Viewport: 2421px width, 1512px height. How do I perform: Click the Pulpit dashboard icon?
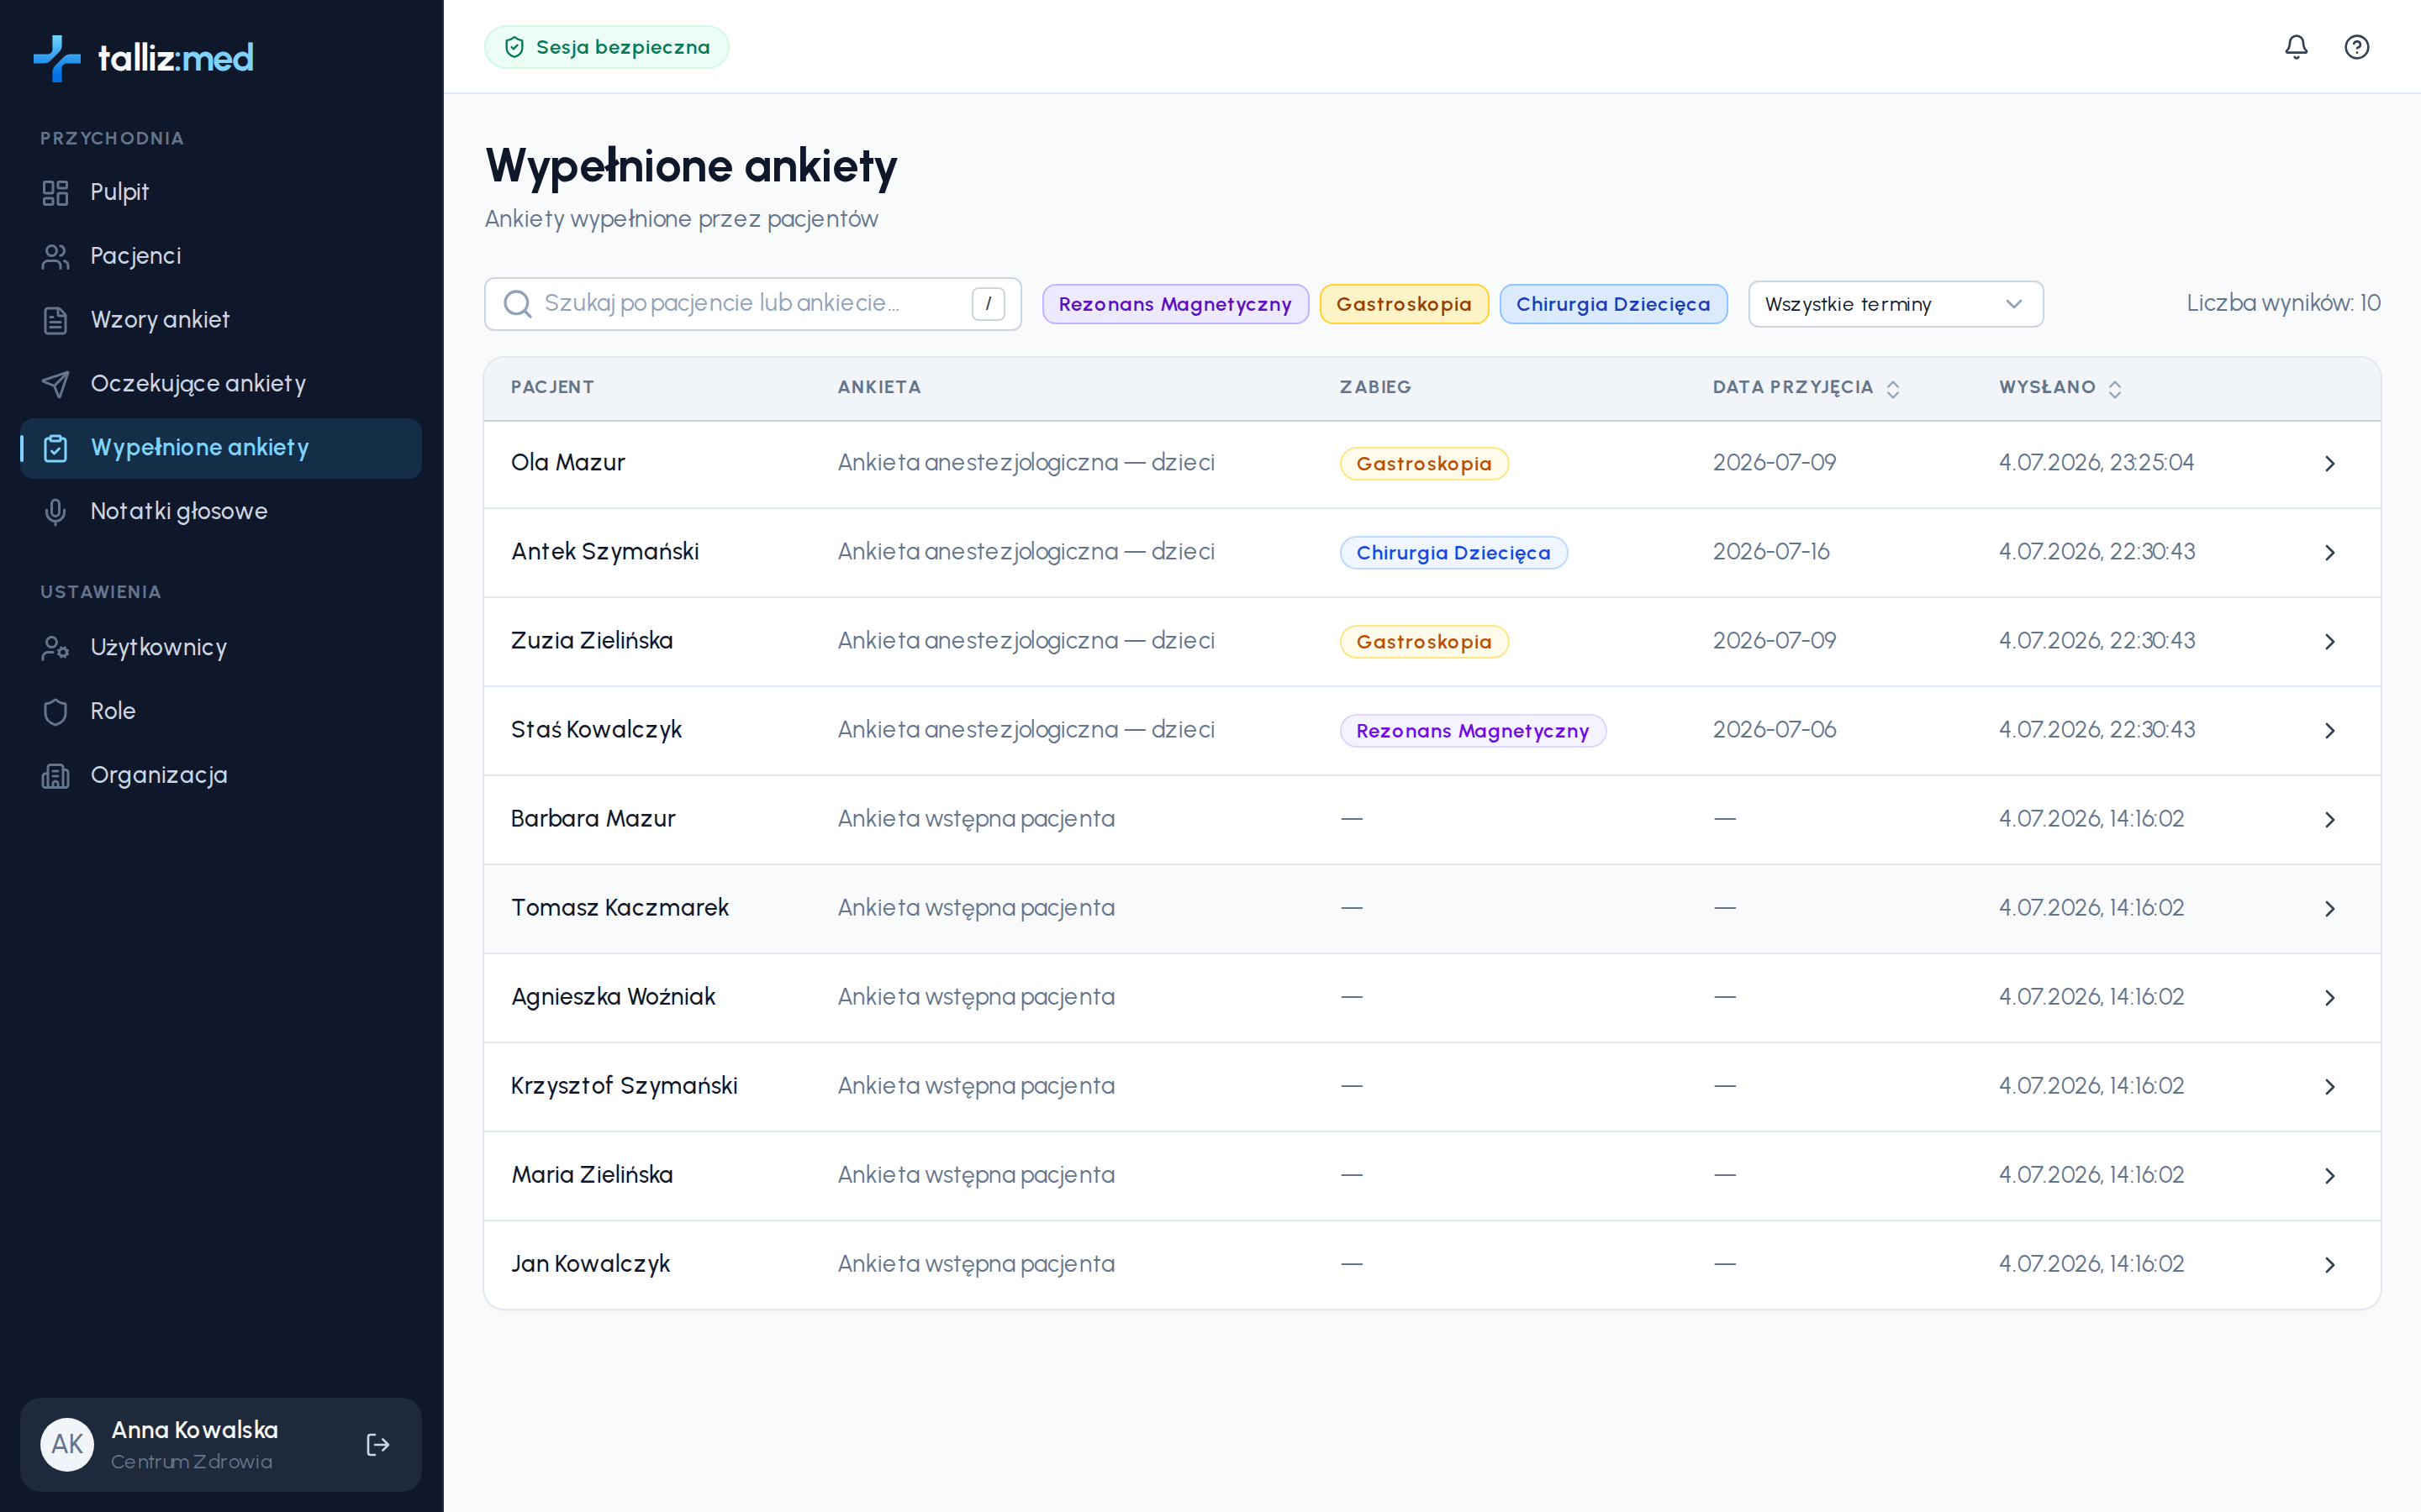pos(55,192)
